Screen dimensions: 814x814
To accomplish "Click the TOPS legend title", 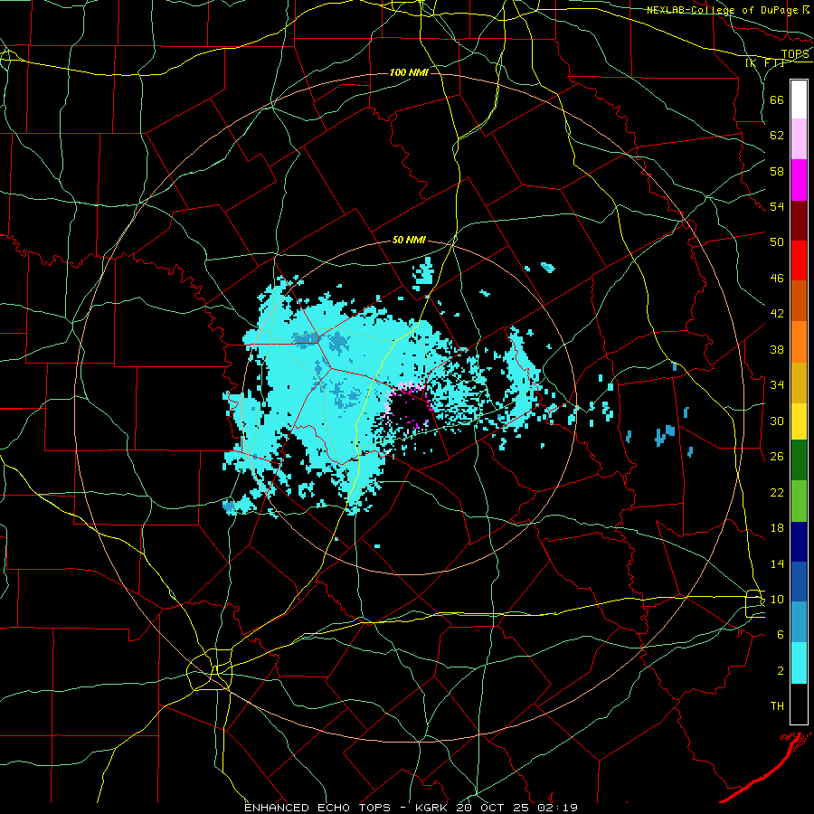I will [x=795, y=54].
